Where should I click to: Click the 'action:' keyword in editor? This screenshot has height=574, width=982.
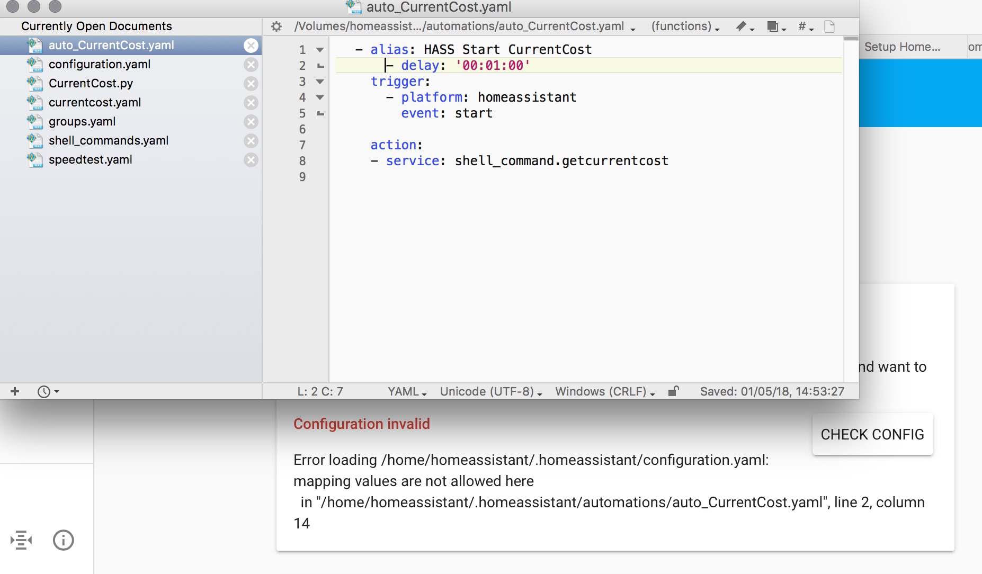(x=396, y=145)
